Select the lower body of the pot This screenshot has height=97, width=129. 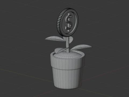coord(67,78)
